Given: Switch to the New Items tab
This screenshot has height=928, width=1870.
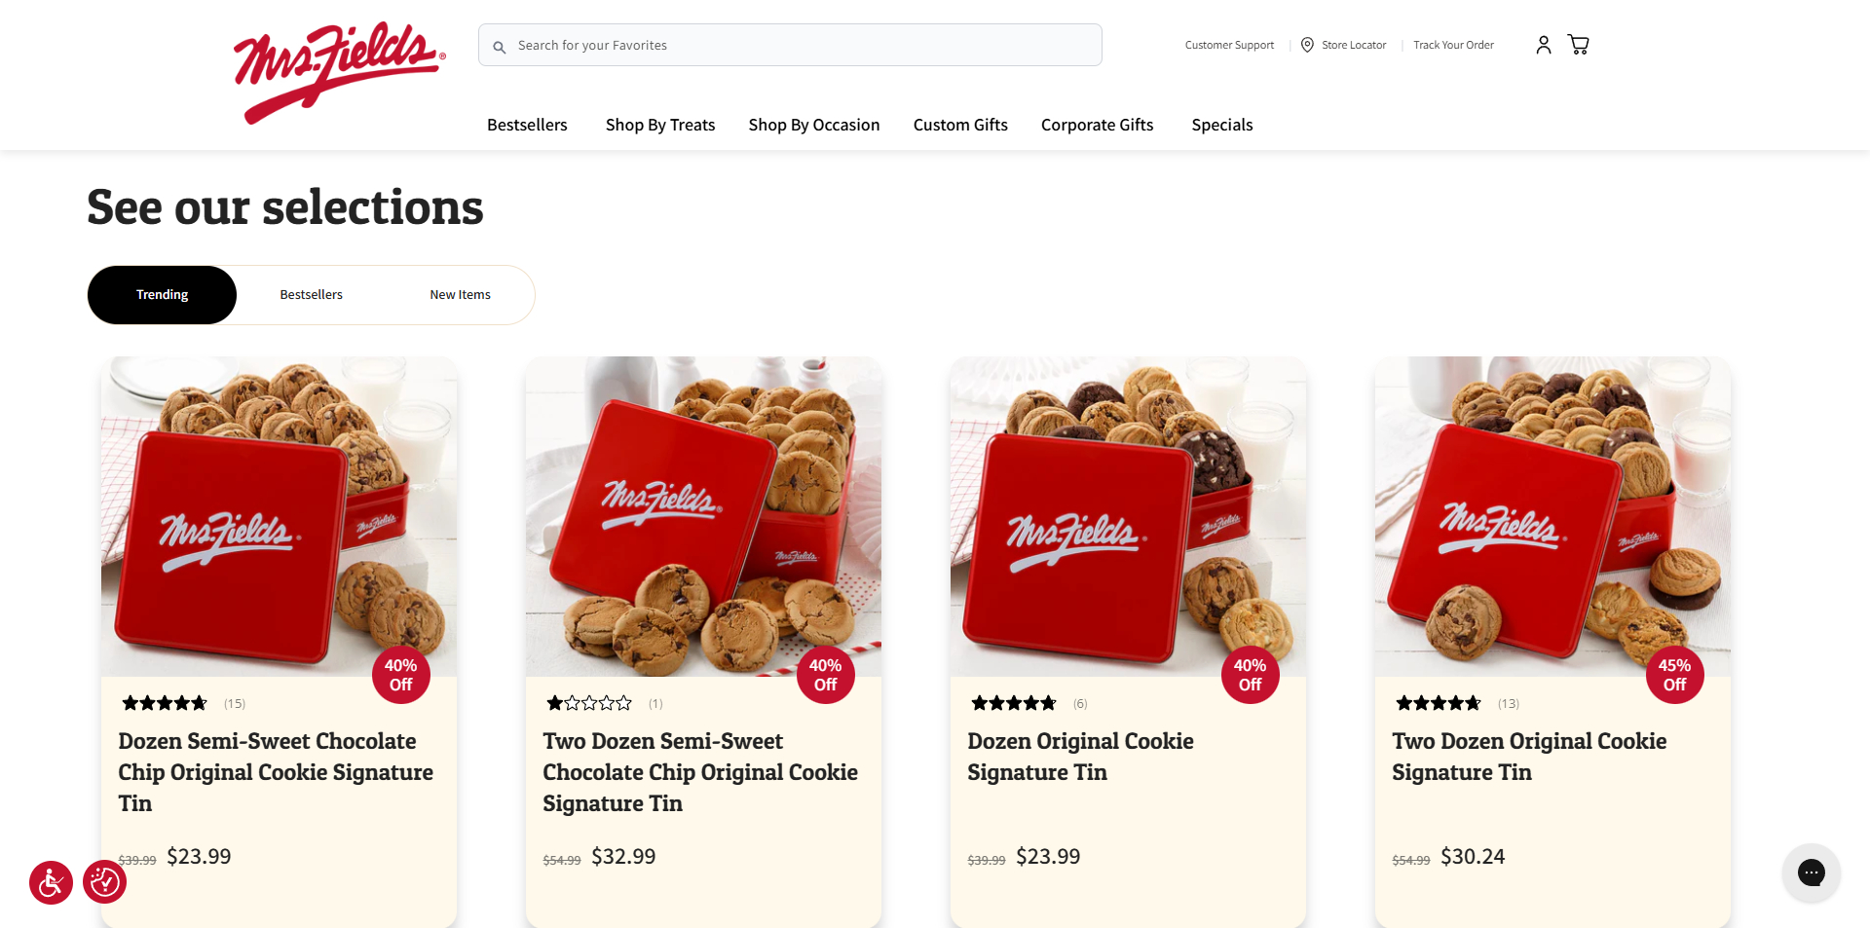Looking at the screenshot, I should [x=460, y=295].
